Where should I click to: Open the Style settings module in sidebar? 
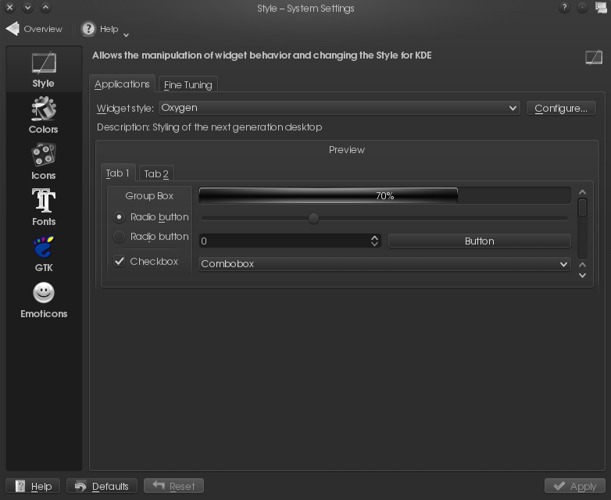click(x=44, y=70)
